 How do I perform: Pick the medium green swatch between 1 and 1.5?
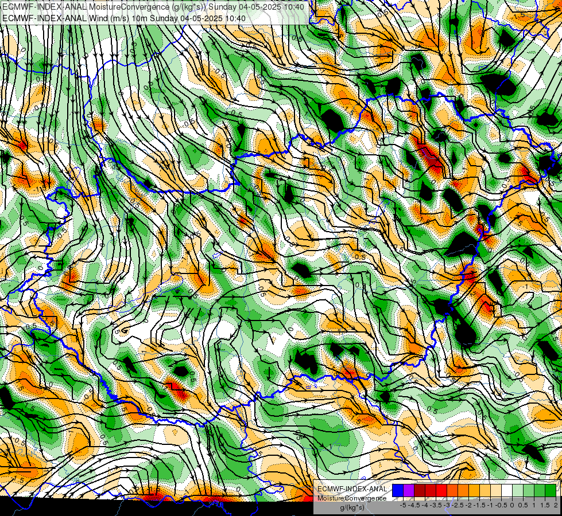540,490
